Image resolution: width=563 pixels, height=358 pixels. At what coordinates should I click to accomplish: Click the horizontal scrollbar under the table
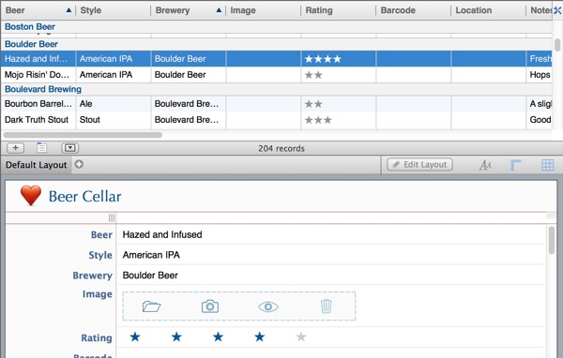pyautogui.click(x=83, y=135)
